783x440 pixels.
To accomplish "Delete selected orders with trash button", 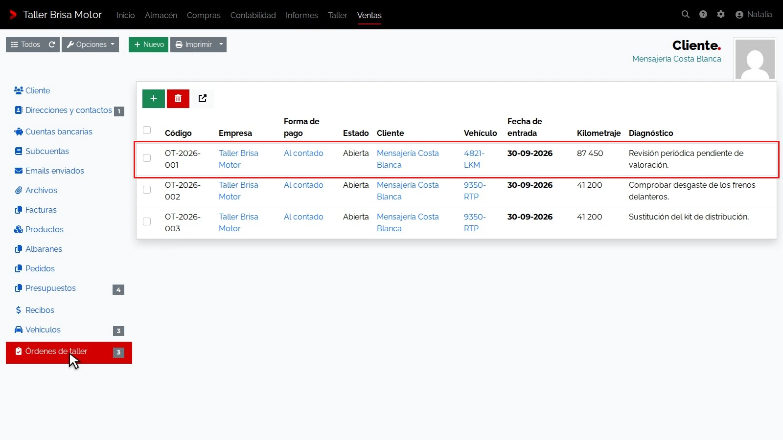I will coord(178,99).
